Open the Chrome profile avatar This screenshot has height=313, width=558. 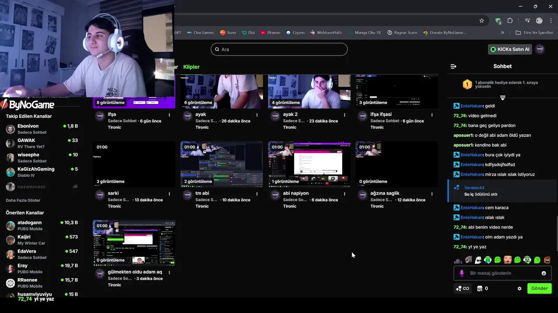point(539,20)
